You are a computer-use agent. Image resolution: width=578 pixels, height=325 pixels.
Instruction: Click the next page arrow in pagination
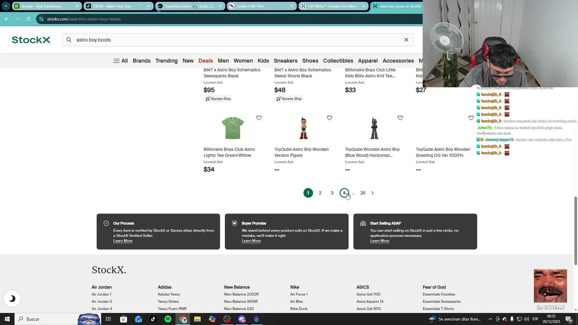coord(373,193)
